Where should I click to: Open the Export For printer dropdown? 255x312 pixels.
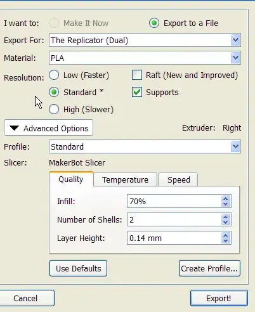[x=235, y=40]
